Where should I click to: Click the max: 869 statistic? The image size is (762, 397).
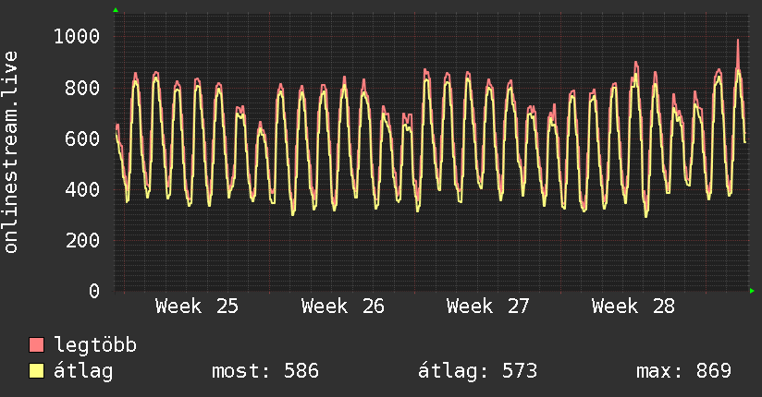click(683, 371)
